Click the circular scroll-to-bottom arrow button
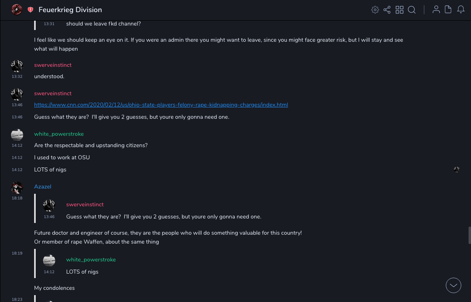Viewport: 471px width, 302px height. pos(454,285)
